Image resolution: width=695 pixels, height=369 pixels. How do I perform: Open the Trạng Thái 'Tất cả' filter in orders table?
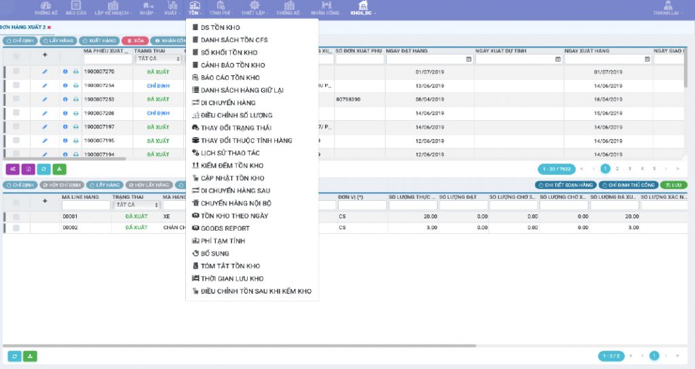click(159, 59)
